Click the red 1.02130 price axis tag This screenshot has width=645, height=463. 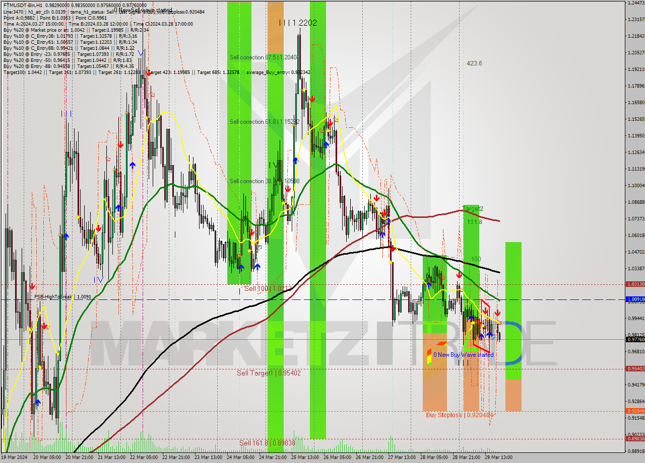click(635, 284)
